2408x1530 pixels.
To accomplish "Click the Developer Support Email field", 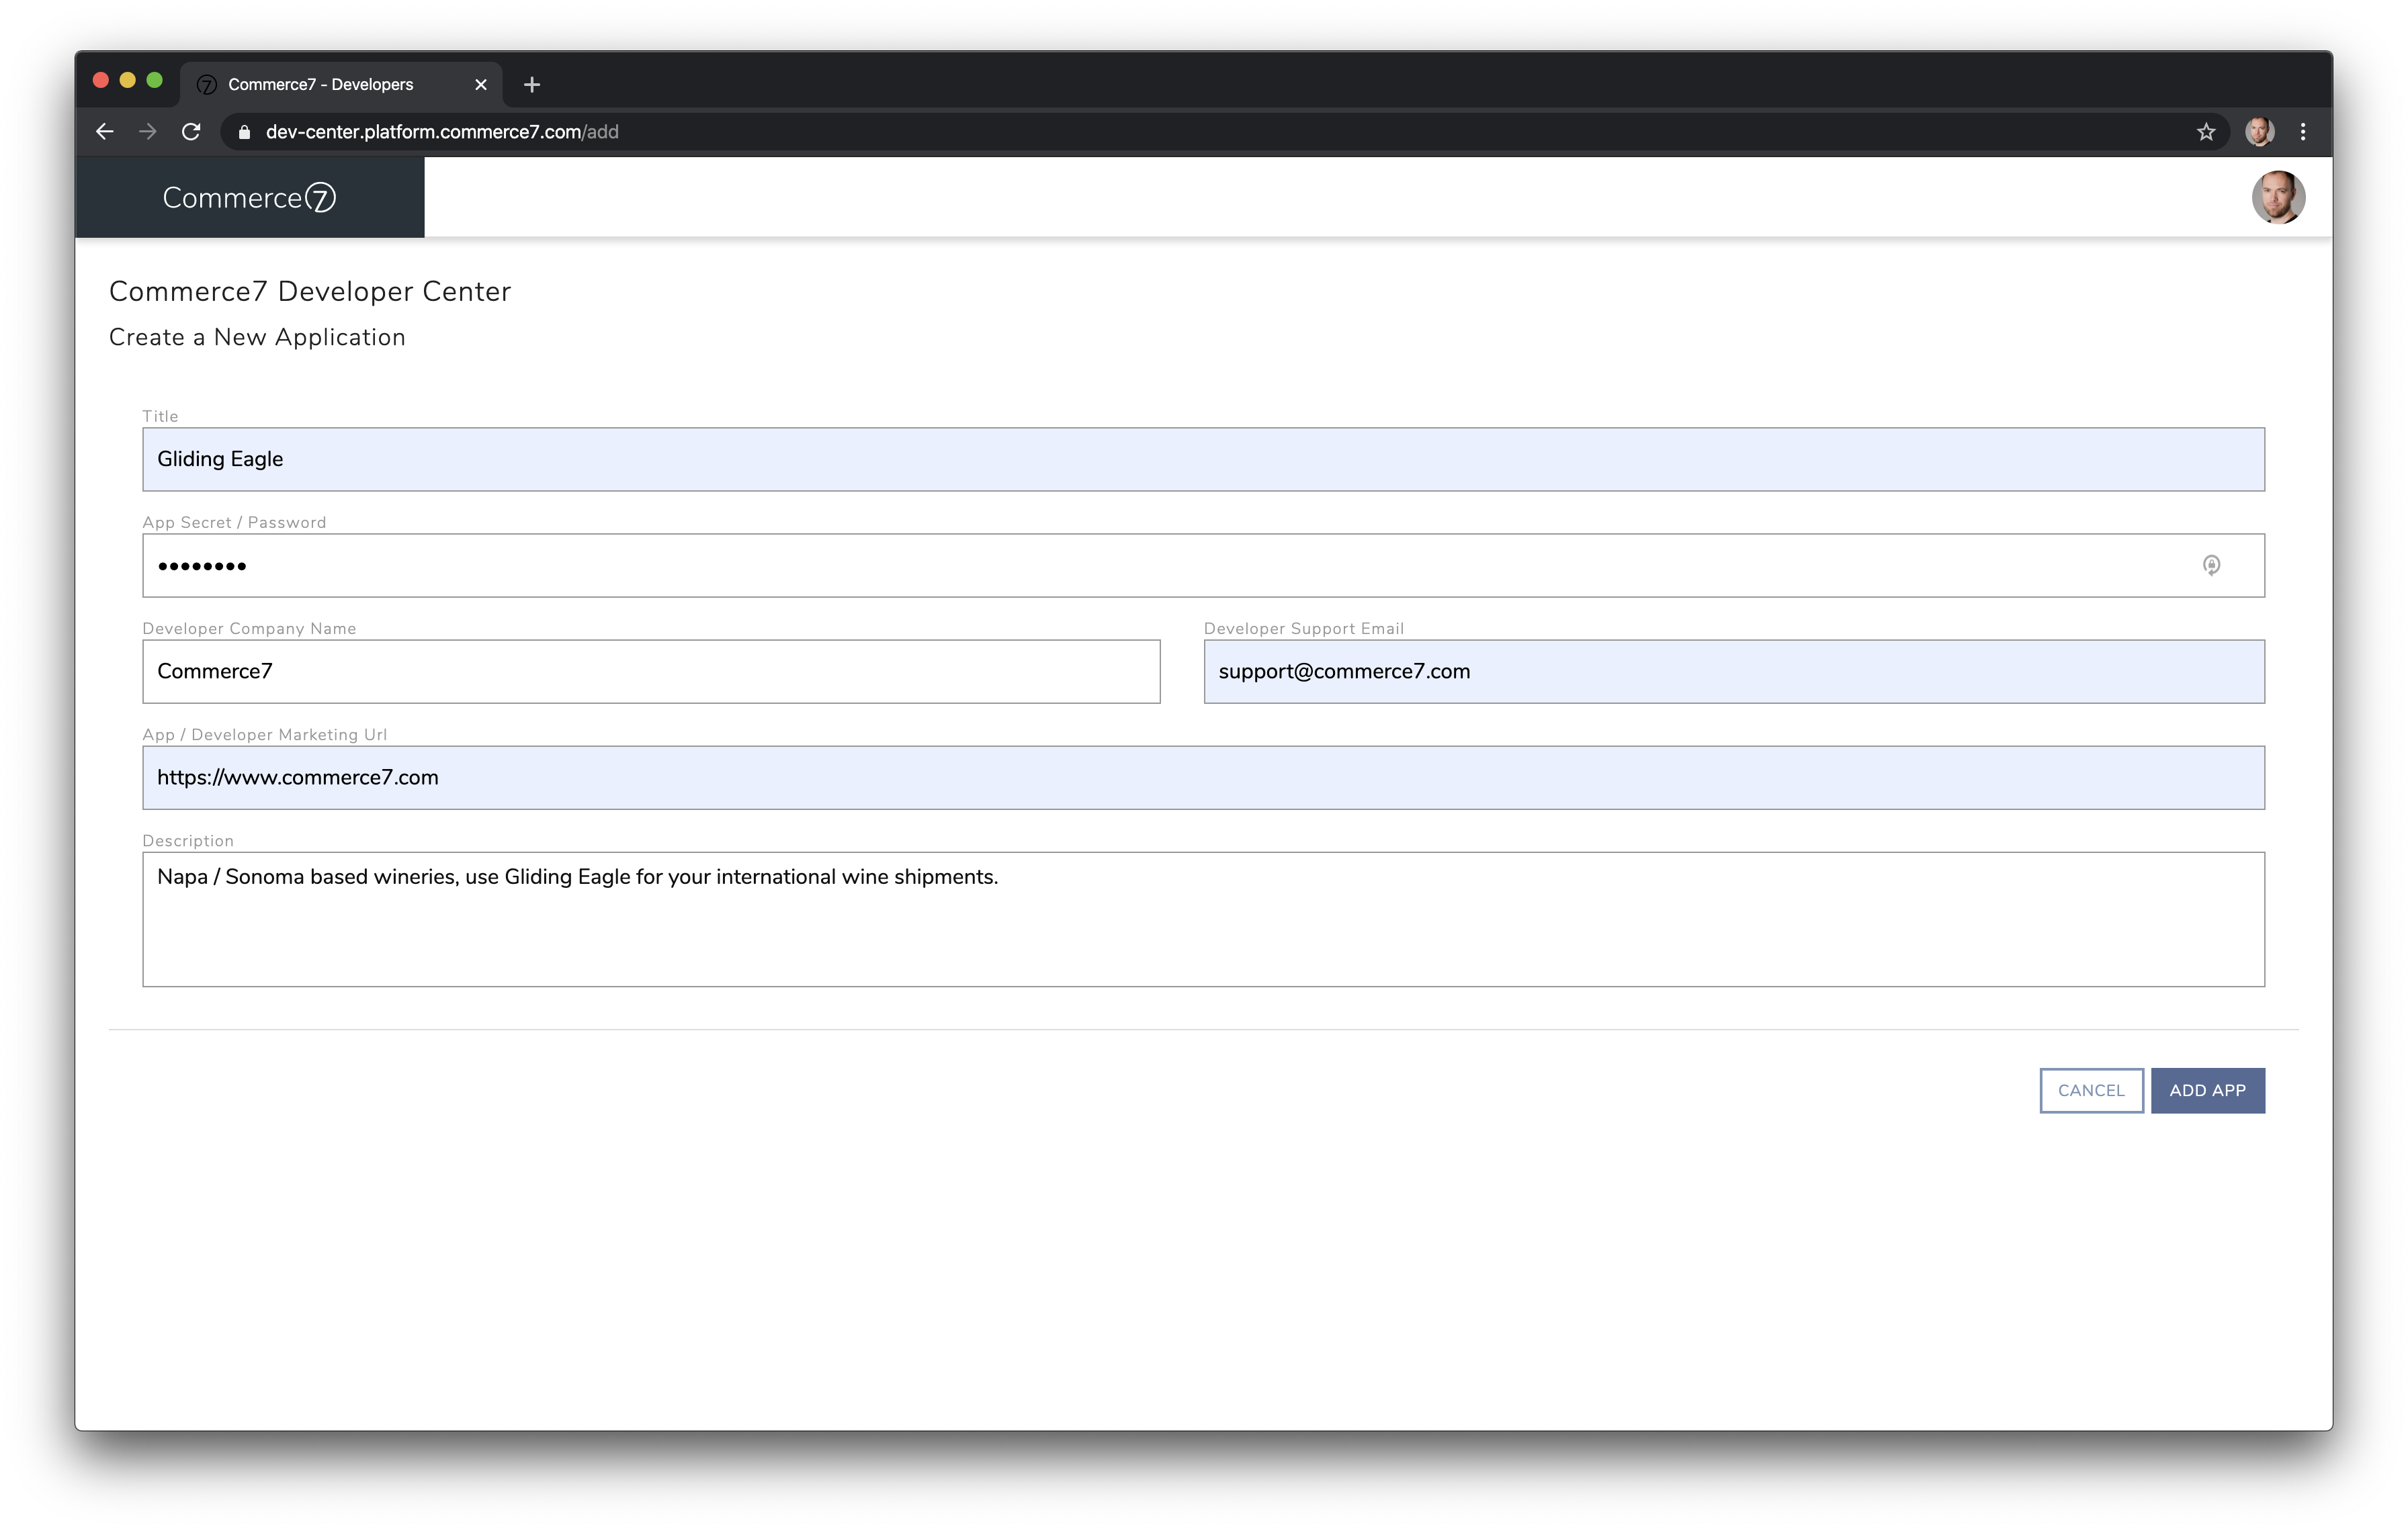I will click(1733, 672).
